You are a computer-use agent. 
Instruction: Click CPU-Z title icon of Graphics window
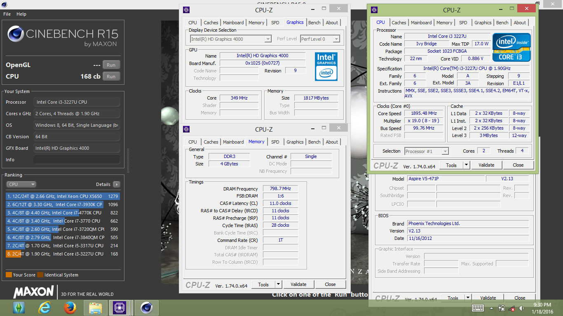pyautogui.click(x=186, y=10)
